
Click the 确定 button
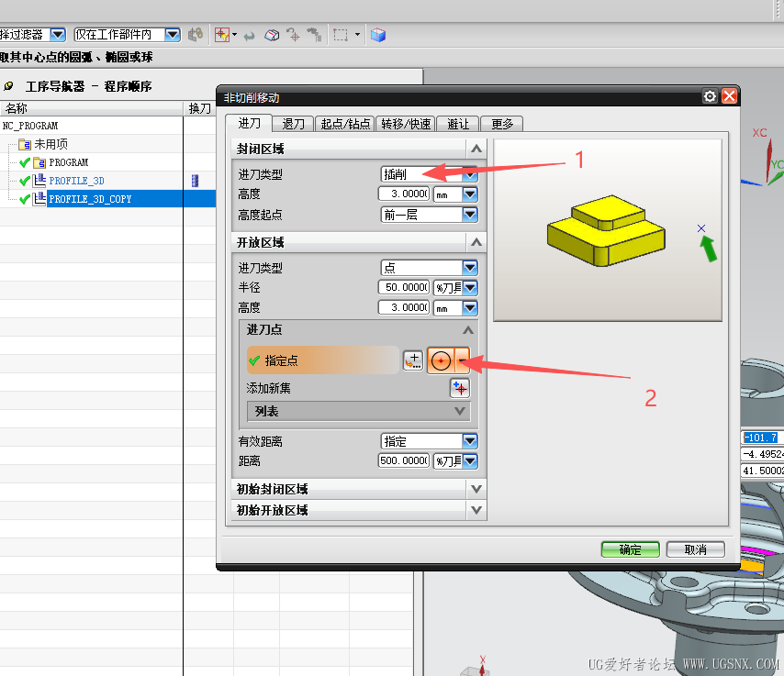631,549
